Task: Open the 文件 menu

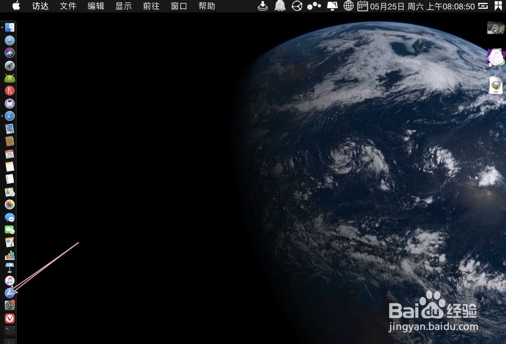Action: point(68,6)
